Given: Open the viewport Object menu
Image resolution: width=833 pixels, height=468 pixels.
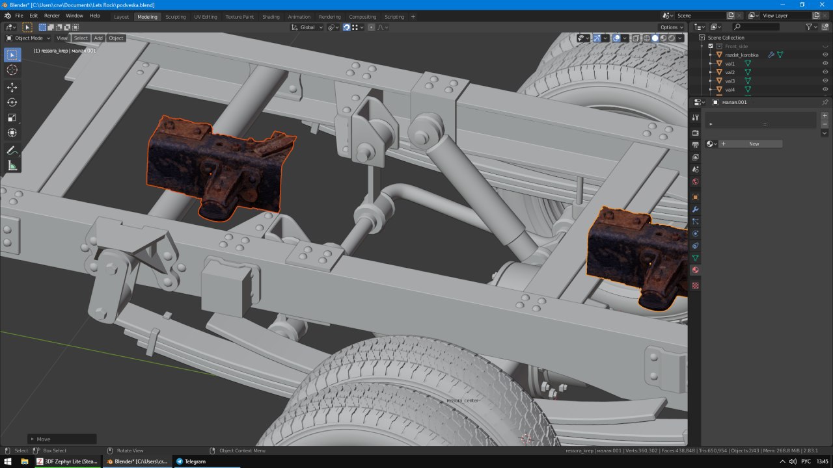Looking at the screenshot, I should click(x=116, y=38).
